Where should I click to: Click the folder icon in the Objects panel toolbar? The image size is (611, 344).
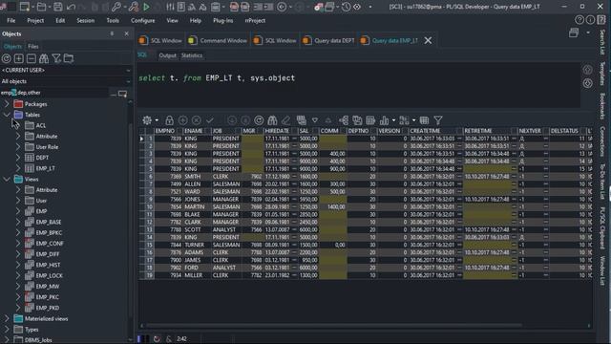[x=69, y=58]
